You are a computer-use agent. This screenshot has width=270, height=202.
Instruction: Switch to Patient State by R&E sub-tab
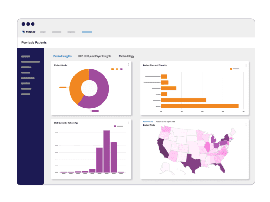[x=166, y=122]
